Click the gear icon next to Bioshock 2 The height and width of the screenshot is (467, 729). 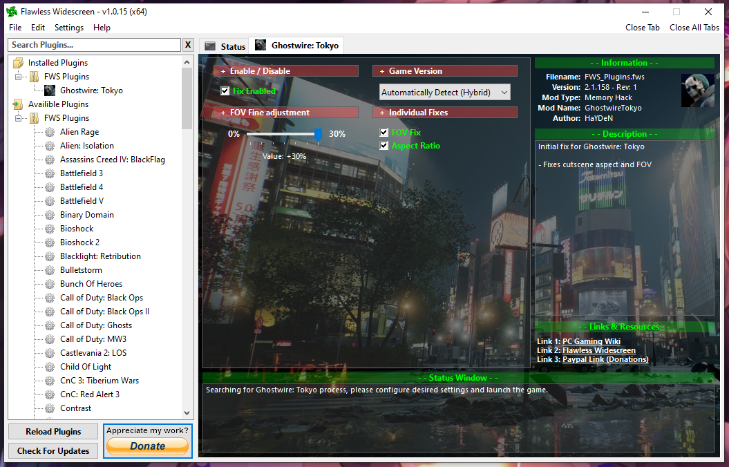coord(50,242)
